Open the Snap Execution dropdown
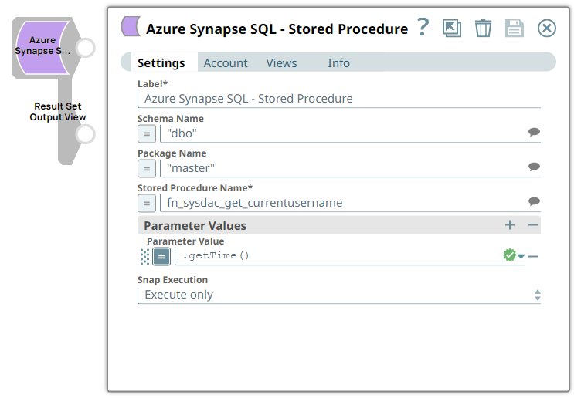Image resolution: width=574 pixels, height=398 pixels. click(339, 295)
